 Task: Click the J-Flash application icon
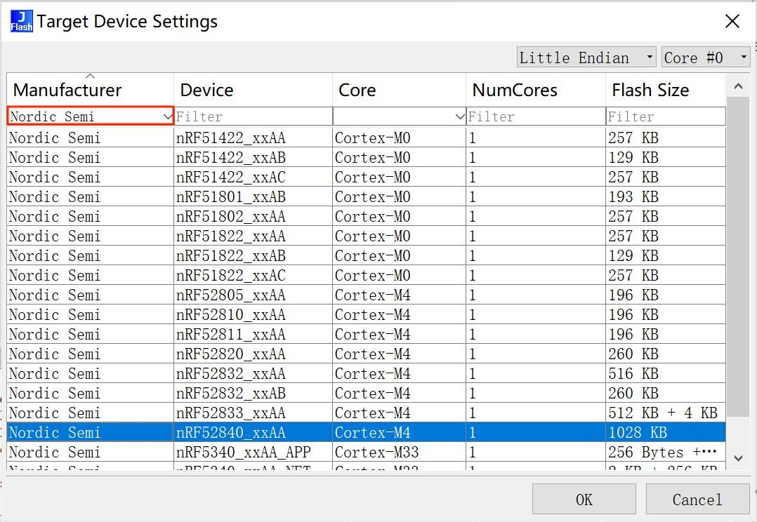point(22,22)
